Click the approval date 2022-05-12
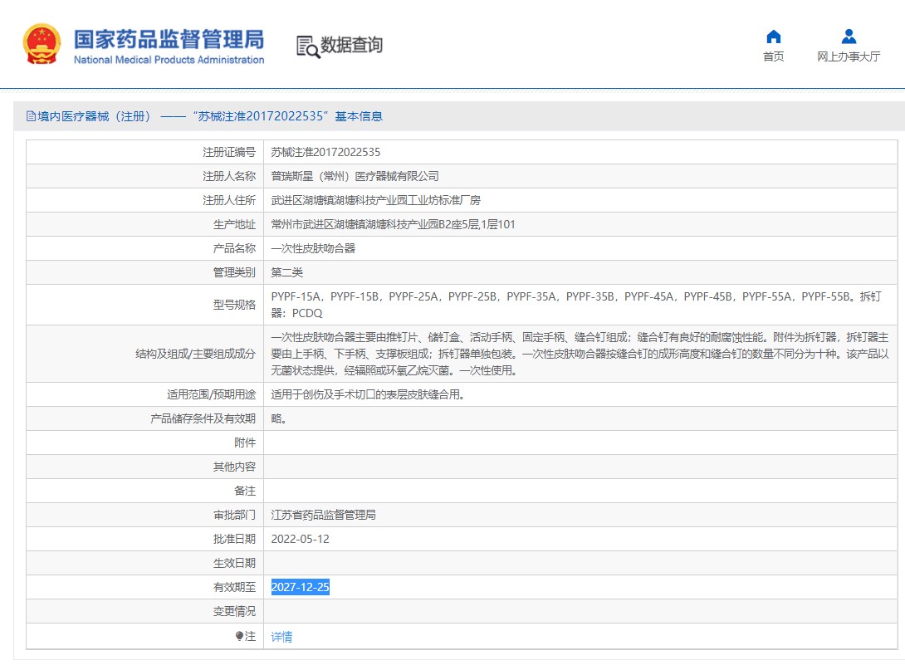The height and width of the screenshot is (670, 905). pyautogui.click(x=300, y=539)
